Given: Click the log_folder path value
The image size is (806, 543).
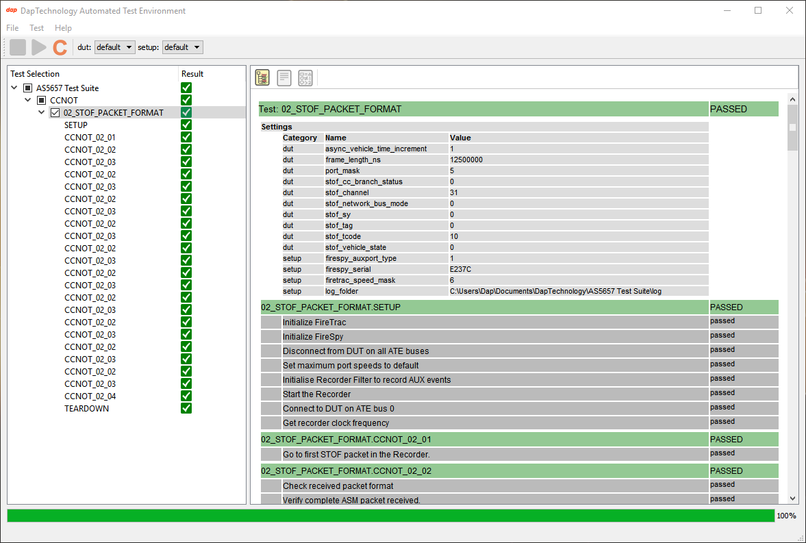Looking at the screenshot, I should pos(555,292).
